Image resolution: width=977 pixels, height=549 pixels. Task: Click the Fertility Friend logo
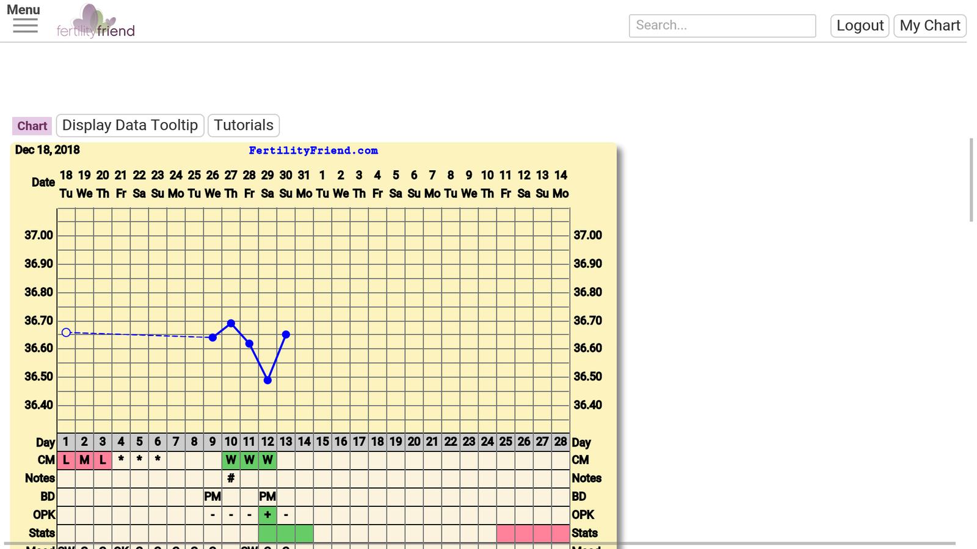(96, 21)
